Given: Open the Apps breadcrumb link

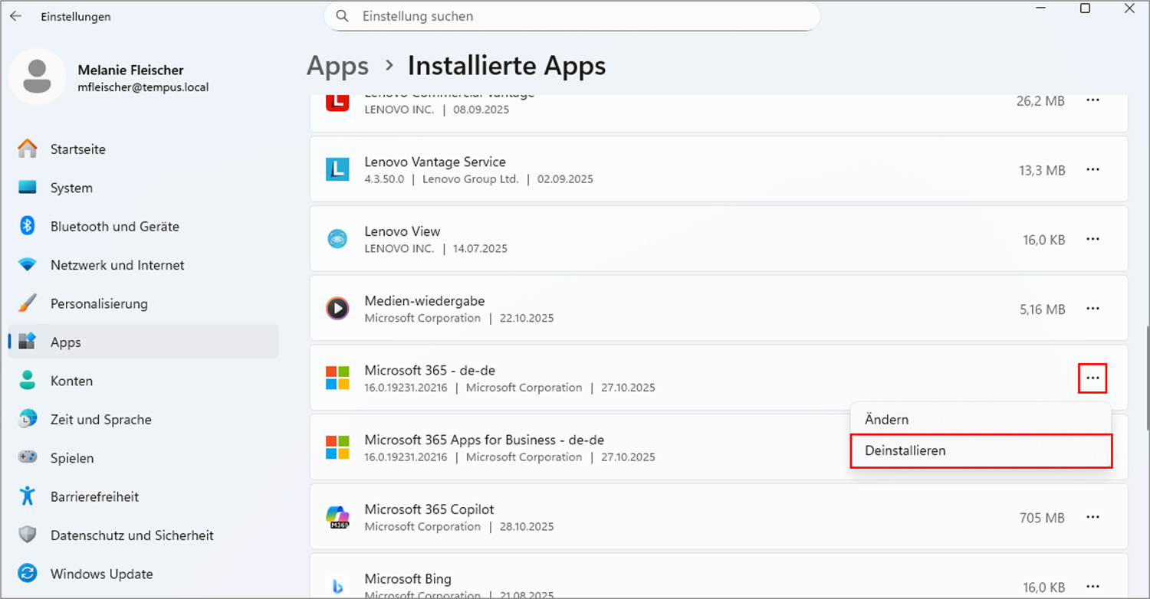Looking at the screenshot, I should 337,66.
